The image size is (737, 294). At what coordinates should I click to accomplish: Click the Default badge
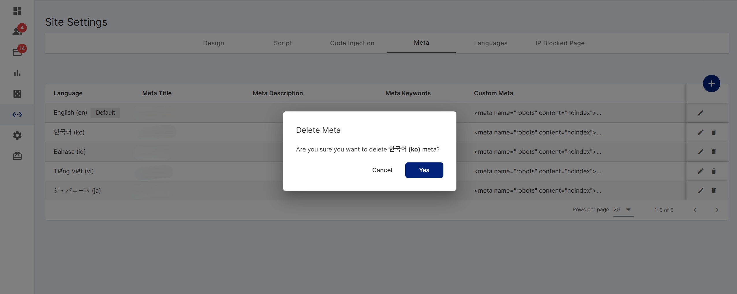point(105,113)
